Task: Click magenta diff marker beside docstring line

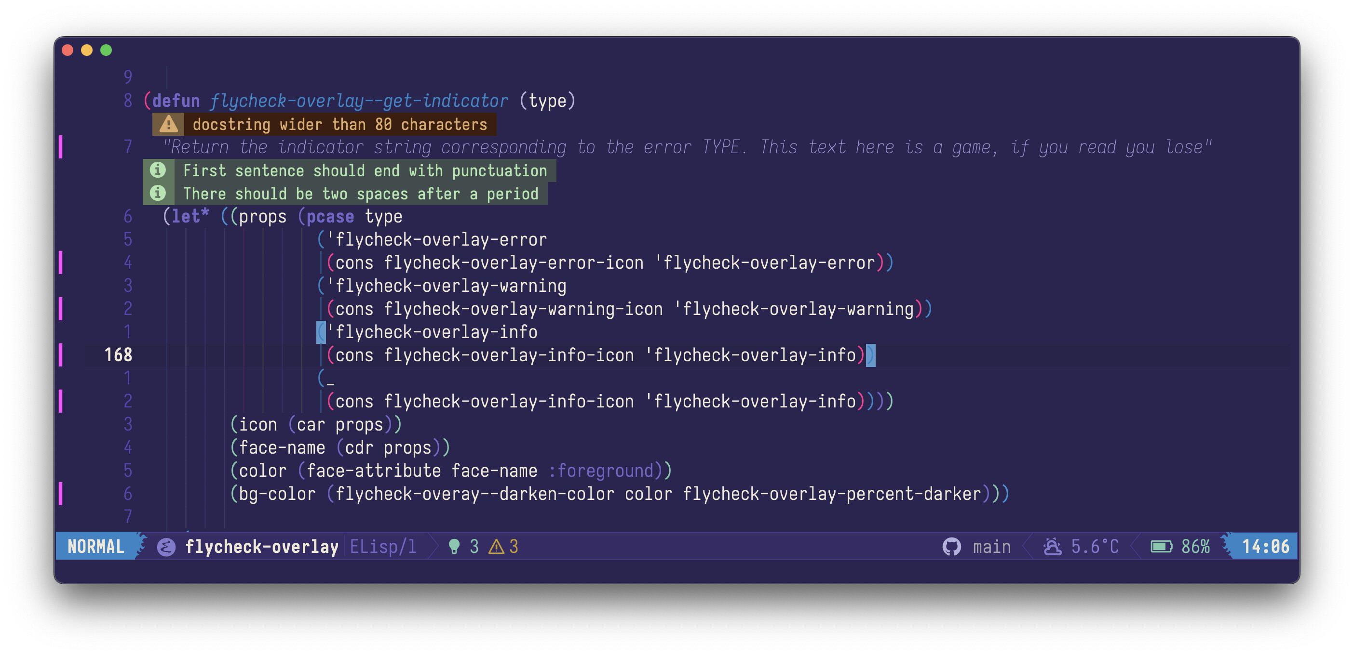Action: [60, 147]
